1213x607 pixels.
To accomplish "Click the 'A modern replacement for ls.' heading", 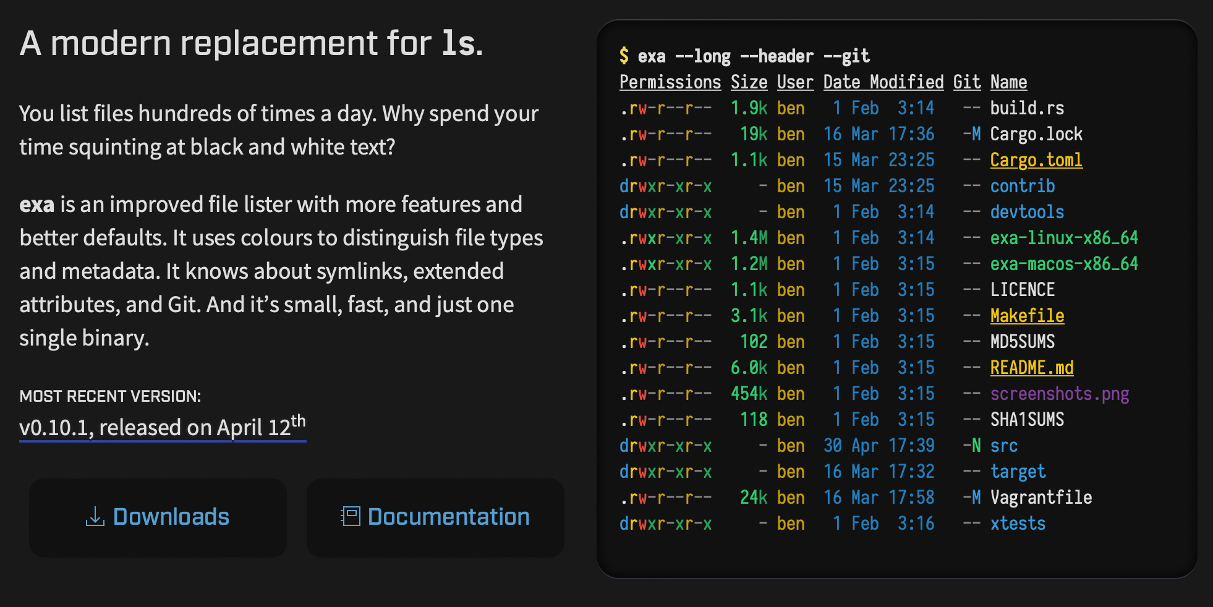I will (252, 43).
